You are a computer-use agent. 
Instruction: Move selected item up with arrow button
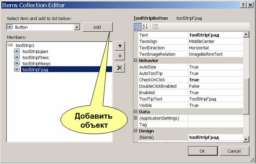point(120,46)
